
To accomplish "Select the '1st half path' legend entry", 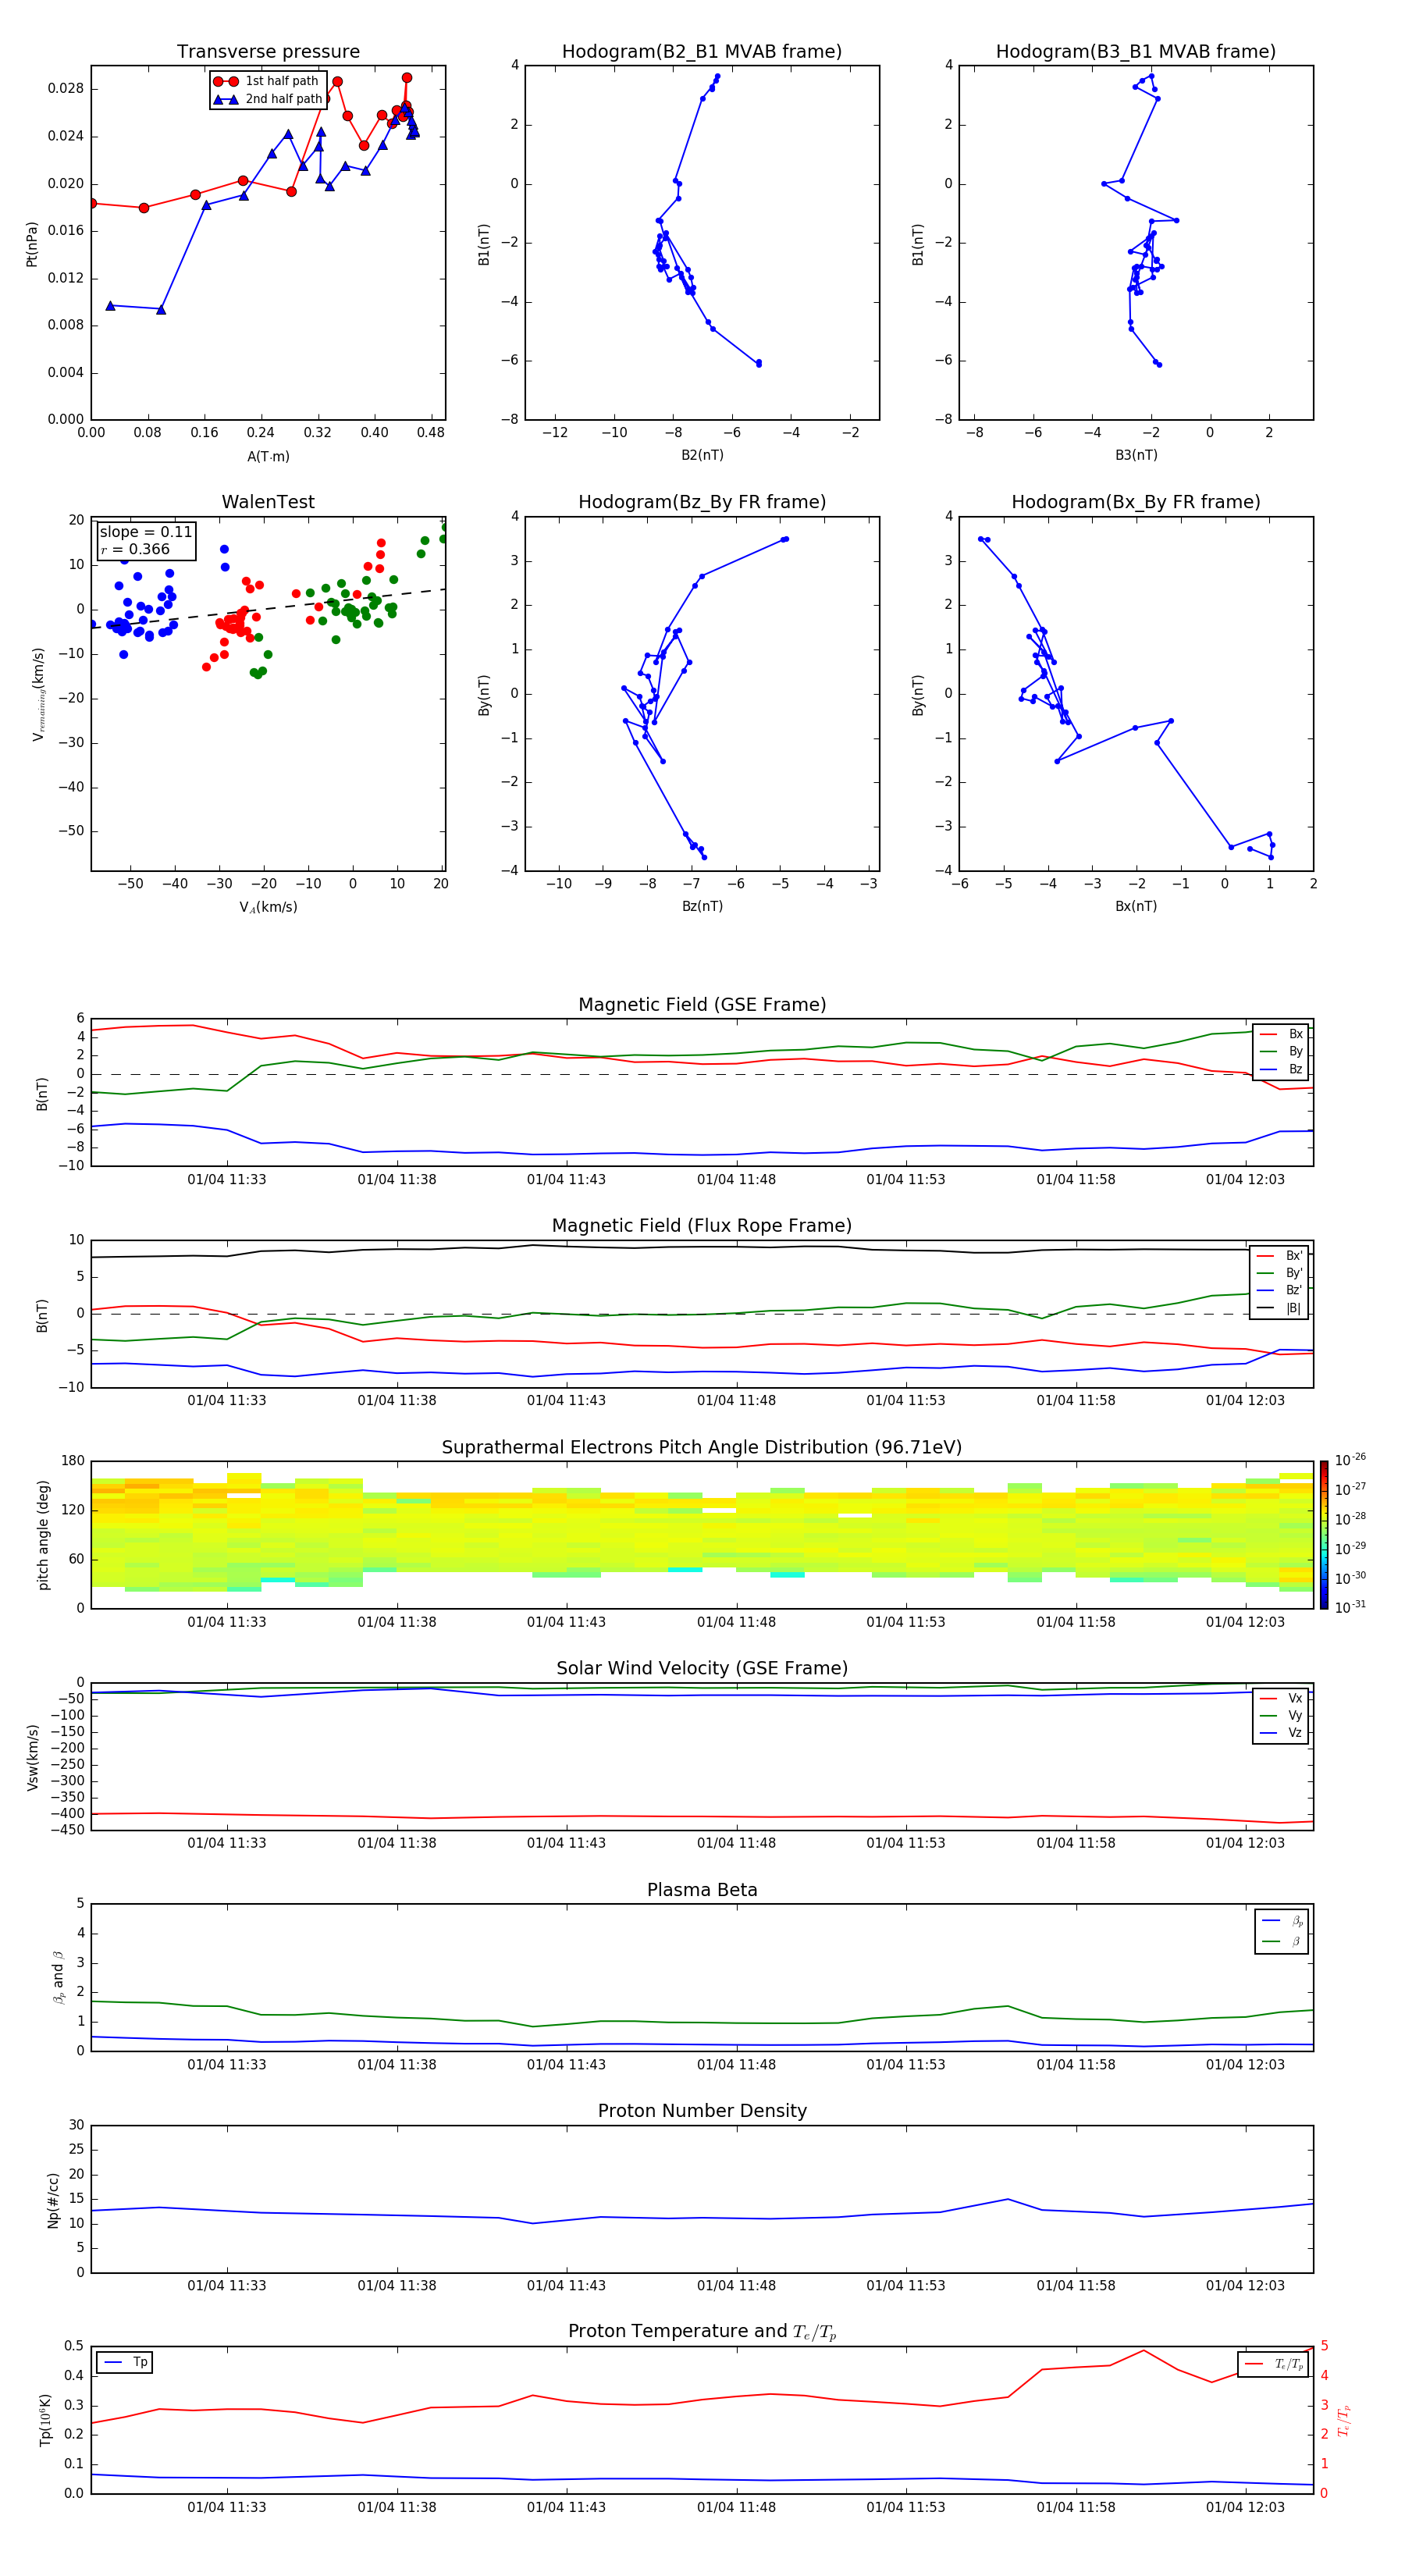I will [x=267, y=81].
